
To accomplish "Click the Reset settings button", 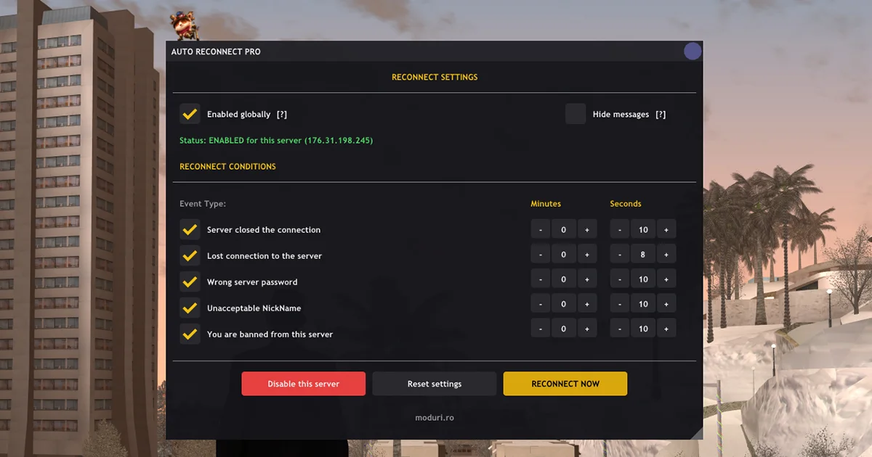I will pyautogui.click(x=435, y=384).
